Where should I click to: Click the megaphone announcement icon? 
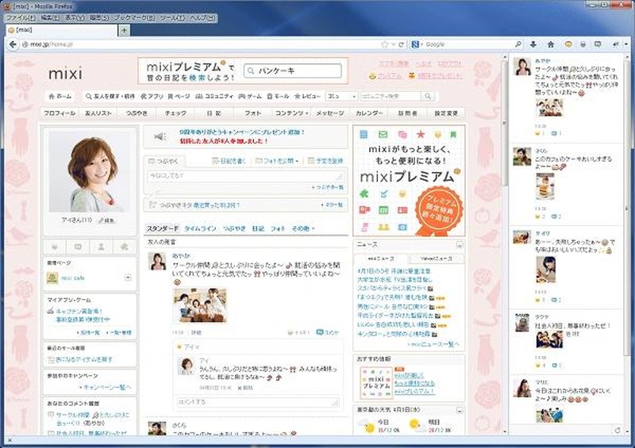157,136
